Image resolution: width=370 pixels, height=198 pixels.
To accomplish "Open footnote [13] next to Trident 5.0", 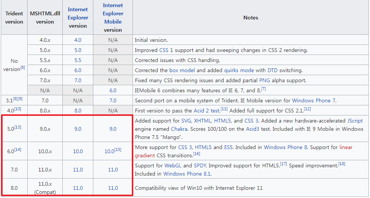I will (x=18, y=127).
